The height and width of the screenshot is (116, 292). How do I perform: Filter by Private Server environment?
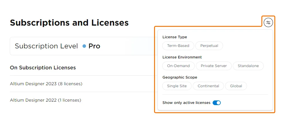tap(214, 66)
